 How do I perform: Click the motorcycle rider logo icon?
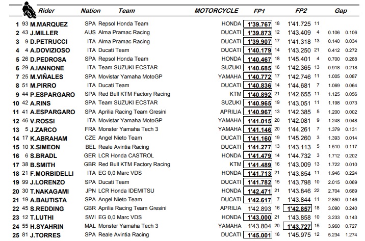24,9
